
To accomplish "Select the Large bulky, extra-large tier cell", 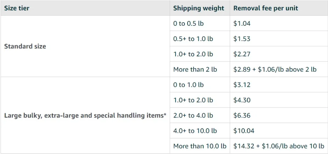I will coord(85,115).
